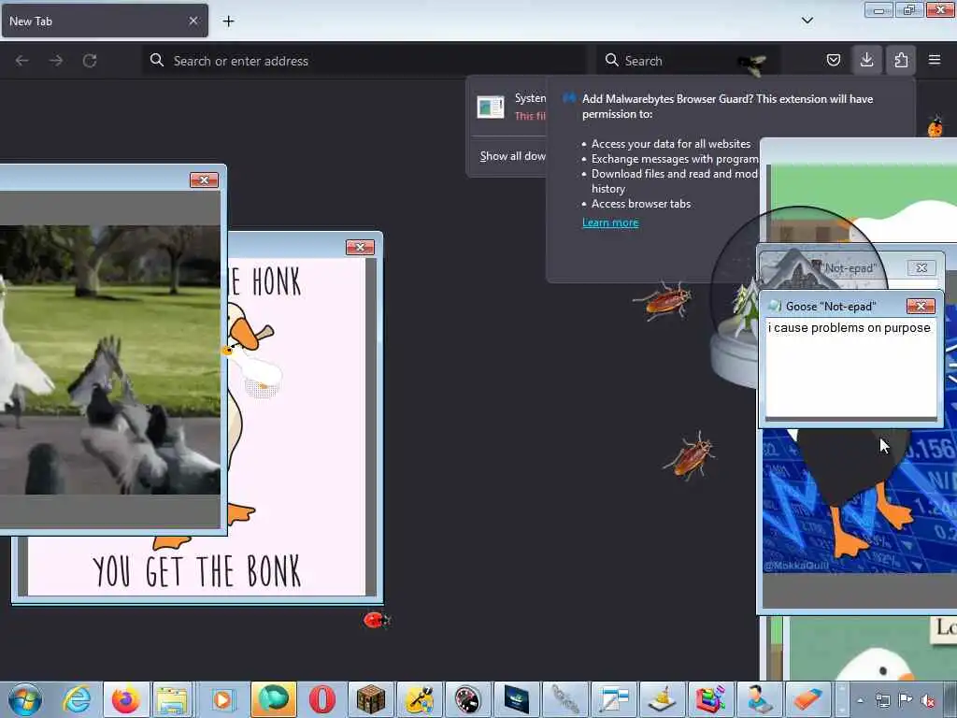957x718 pixels.
Task: Expand the list all tabs chevron
Action: coord(807,21)
